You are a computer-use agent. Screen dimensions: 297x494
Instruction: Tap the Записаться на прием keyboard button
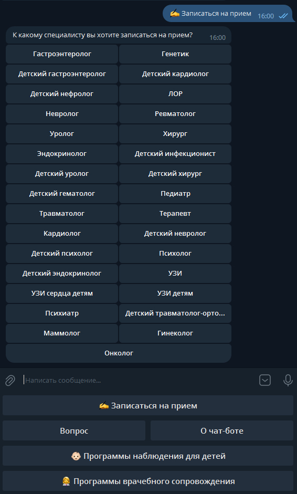click(148, 405)
